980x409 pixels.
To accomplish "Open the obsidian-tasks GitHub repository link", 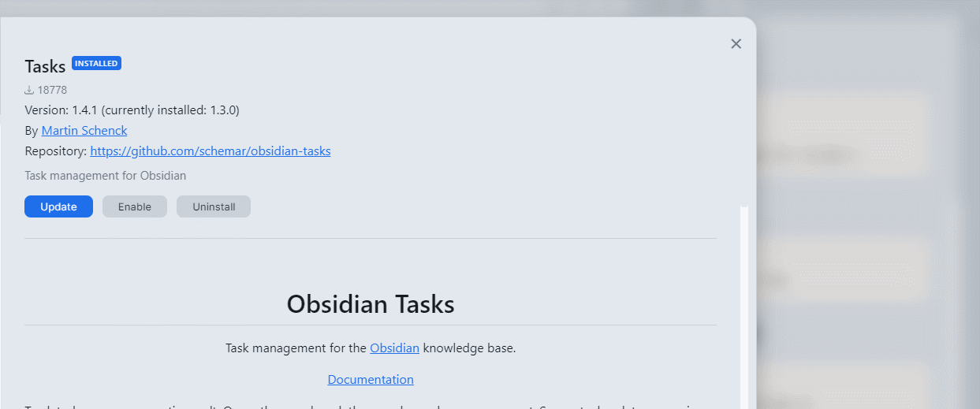I will pyautogui.click(x=211, y=151).
